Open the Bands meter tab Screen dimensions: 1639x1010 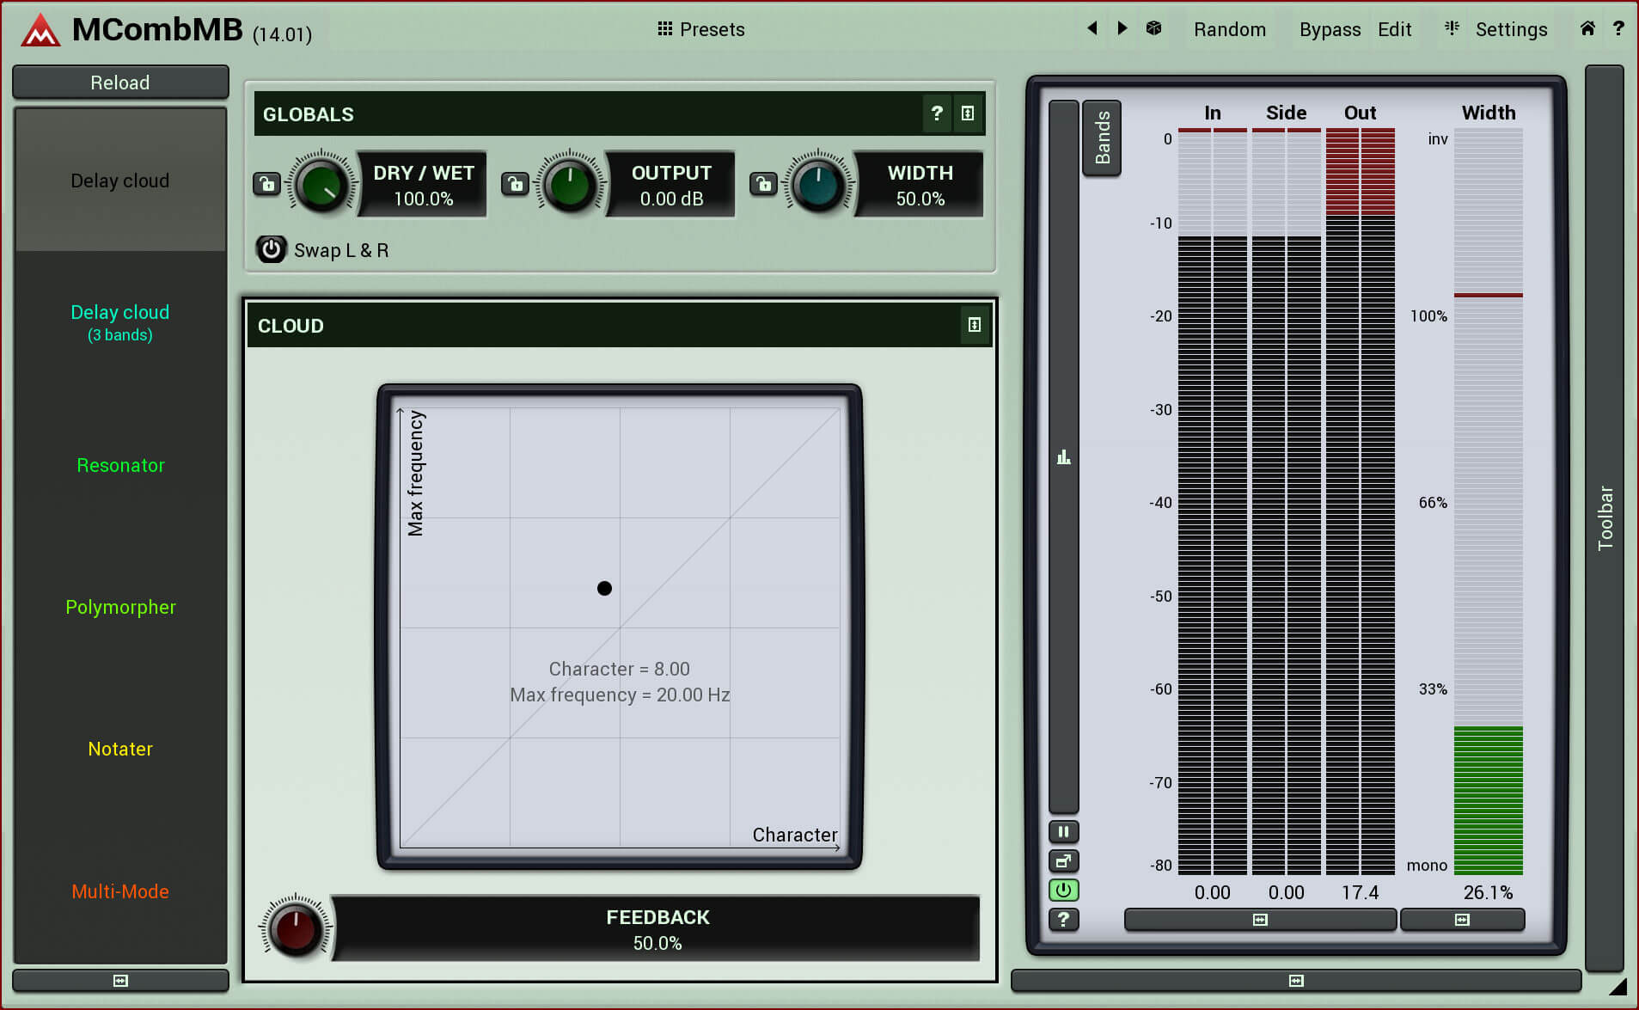1102,138
